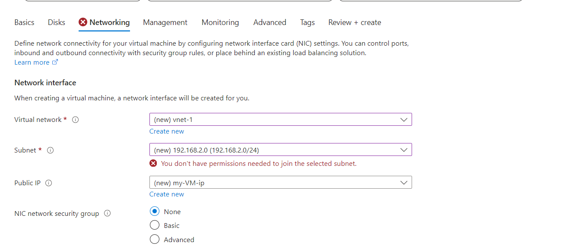The width and height of the screenshot is (571, 249).
Task: Click the Public IP info icon
Action: click(48, 183)
